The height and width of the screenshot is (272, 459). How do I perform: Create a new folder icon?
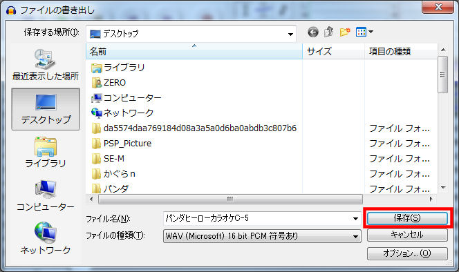click(345, 32)
